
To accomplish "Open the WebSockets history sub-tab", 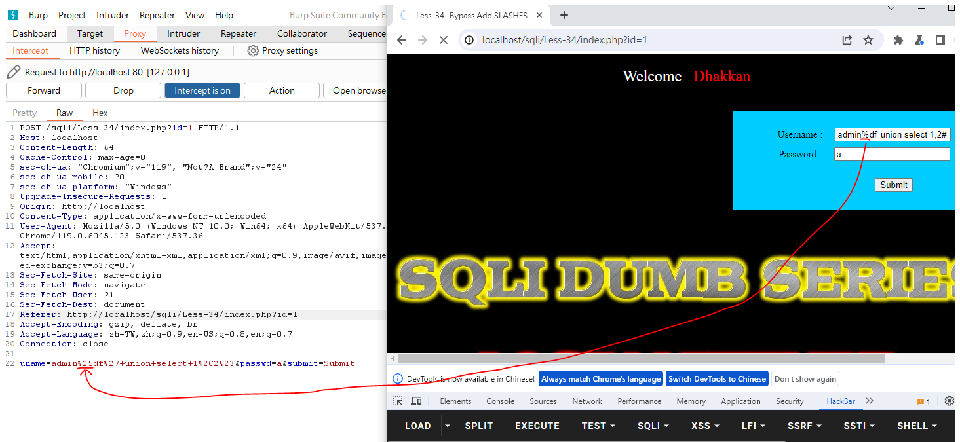I will pos(180,50).
